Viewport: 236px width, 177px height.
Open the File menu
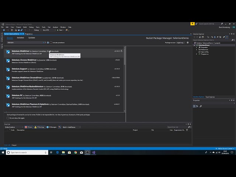(x=2, y=27)
